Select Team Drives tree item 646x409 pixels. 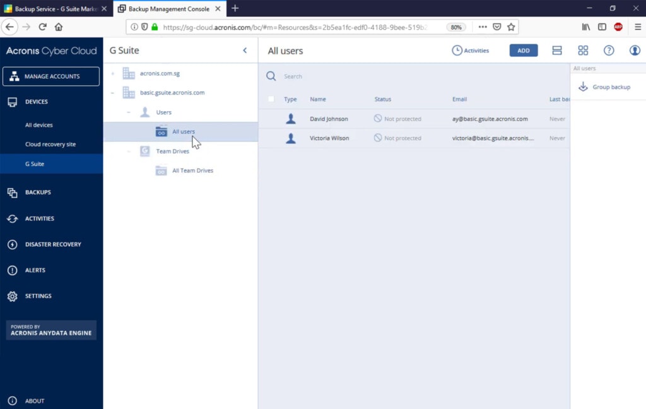(173, 151)
